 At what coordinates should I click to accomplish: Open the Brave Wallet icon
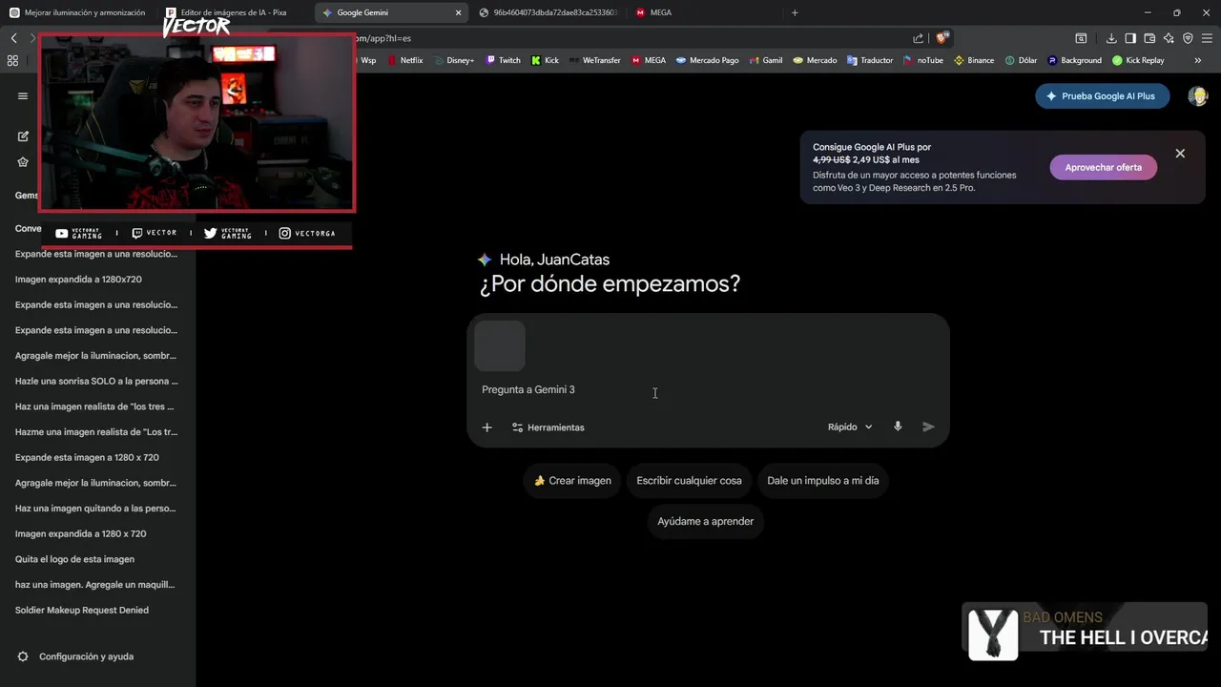[1149, 38]
